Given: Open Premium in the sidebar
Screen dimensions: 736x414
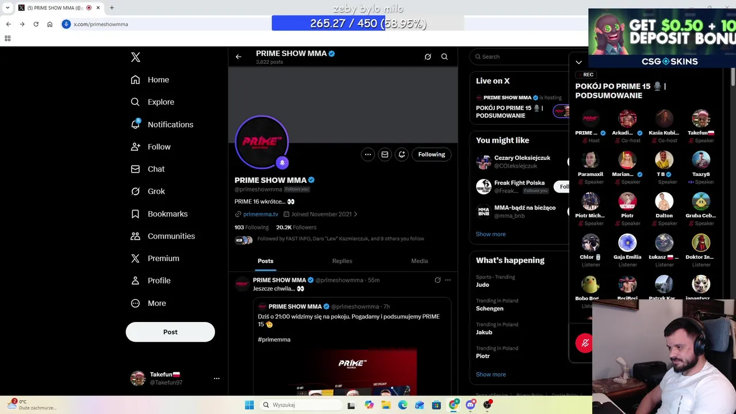Looking at the screenshot, I should coord(155,258).
